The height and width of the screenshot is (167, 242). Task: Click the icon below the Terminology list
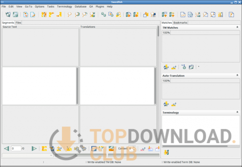pos(166,152)
